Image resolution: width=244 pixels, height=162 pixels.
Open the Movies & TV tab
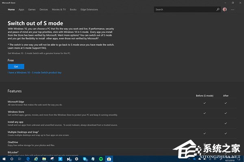pos(59,9)
